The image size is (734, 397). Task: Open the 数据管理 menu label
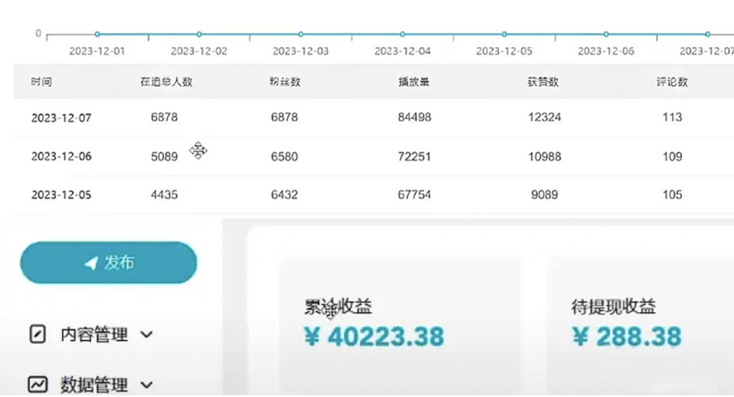point(94,385)
